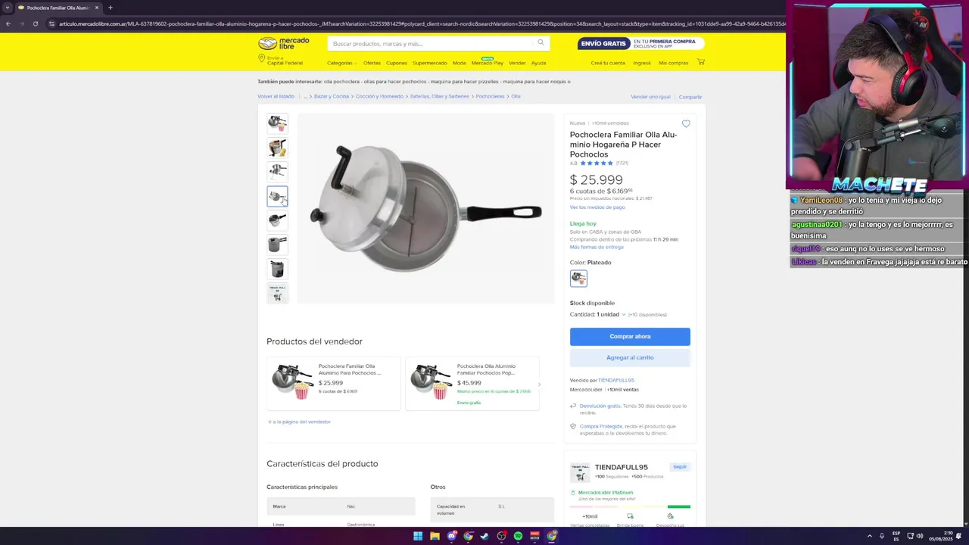Click Ver los medios de pago
The height and width of the screenshot is (545, 969).
coord(597,207)
